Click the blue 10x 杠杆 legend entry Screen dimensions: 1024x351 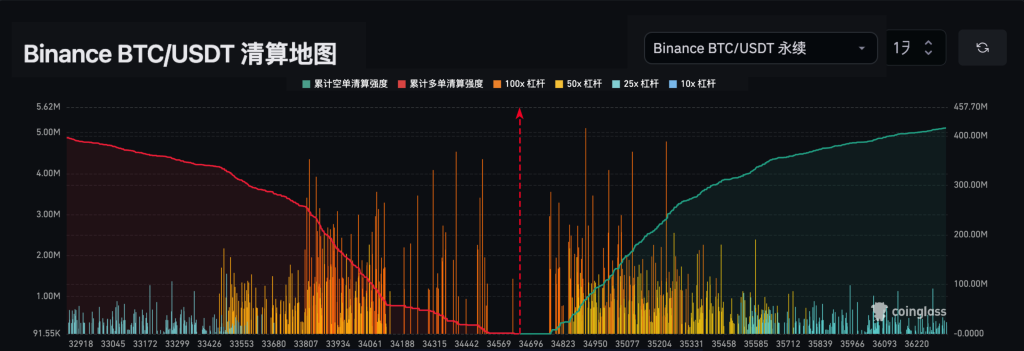pos(692,84)
